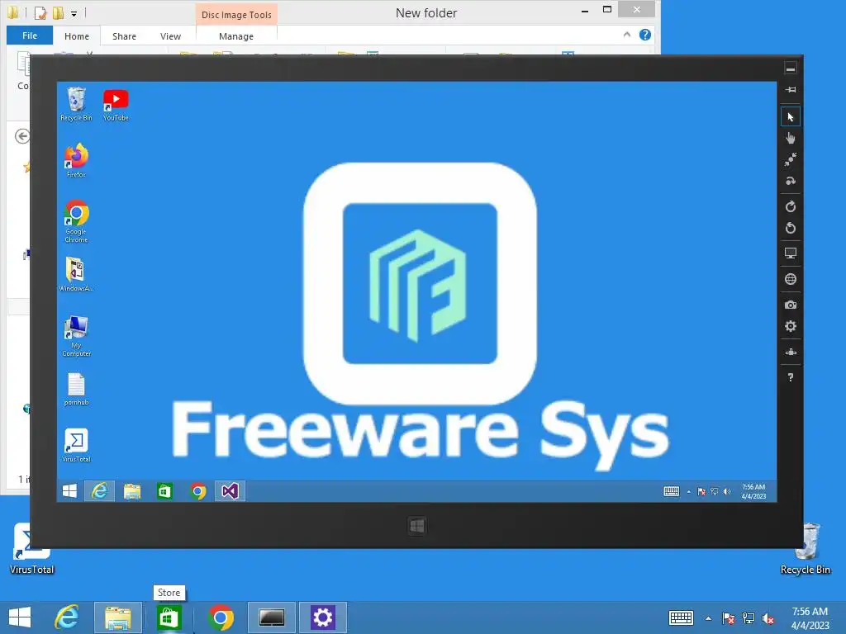Screen dimensions: 846x634
Task: Launch Firefox from simulator desktop
Action: click(76, 160)
